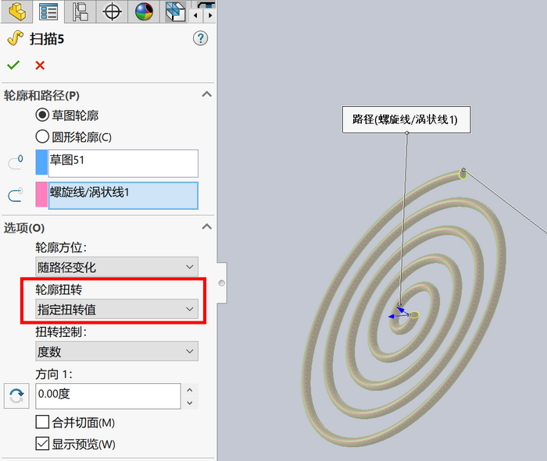Show previous manager tabs with left arrow
This screenshot has height=461, width=547.
pyautogui.click(x=195, y=16)
